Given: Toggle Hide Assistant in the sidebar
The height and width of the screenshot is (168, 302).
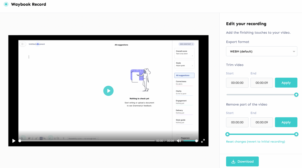Looking at the screenshot, I should coord(186,44).
